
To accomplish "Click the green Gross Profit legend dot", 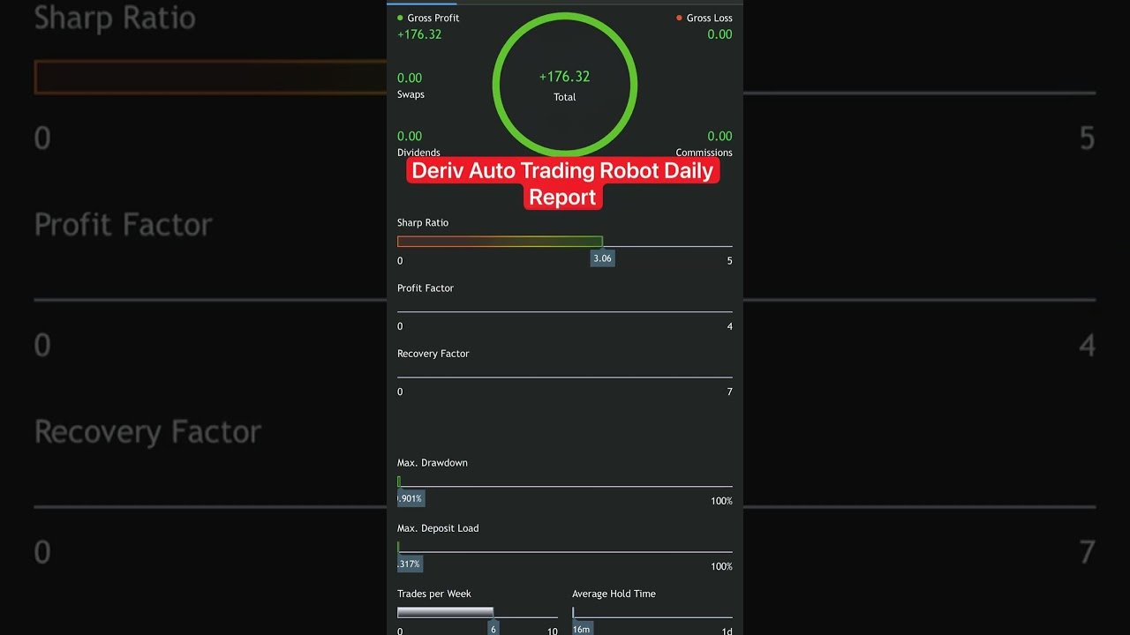I will 400,18.
